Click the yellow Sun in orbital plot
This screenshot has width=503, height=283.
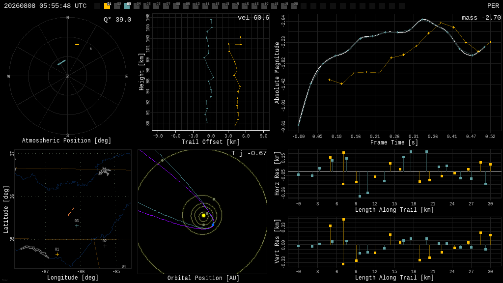coord(203,215)
